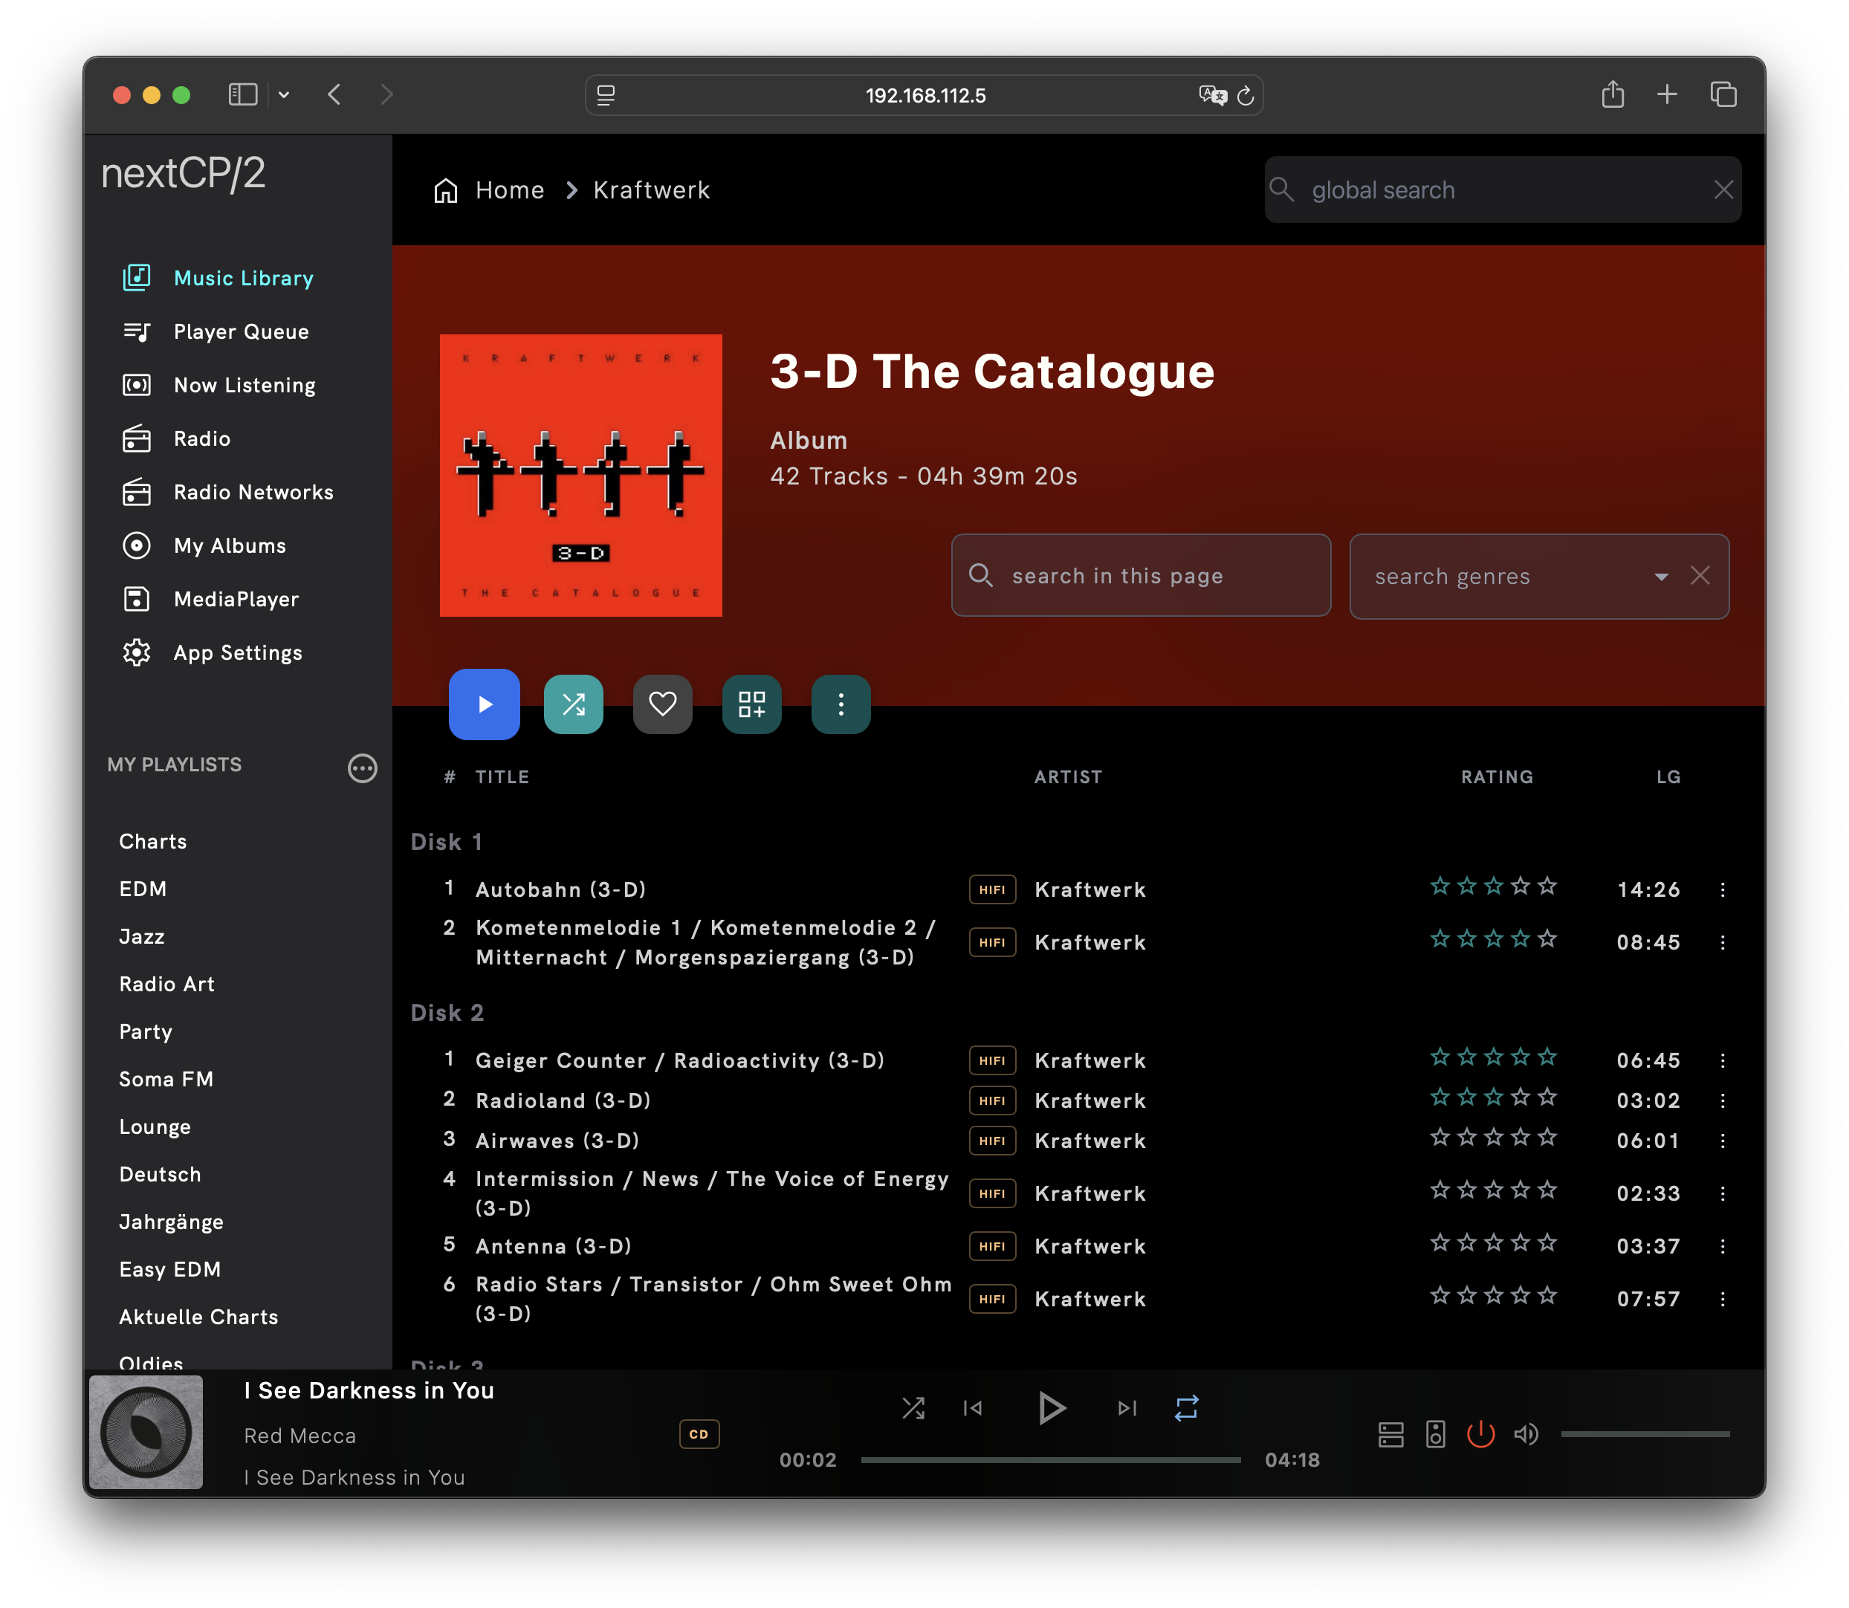Screen dimensions: 1849x1608
Task: Expand the Safari sidebar dropdown chevron
Action: 284,94
